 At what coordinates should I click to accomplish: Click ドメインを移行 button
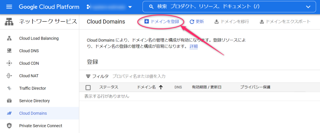click(x=232, y=21)
